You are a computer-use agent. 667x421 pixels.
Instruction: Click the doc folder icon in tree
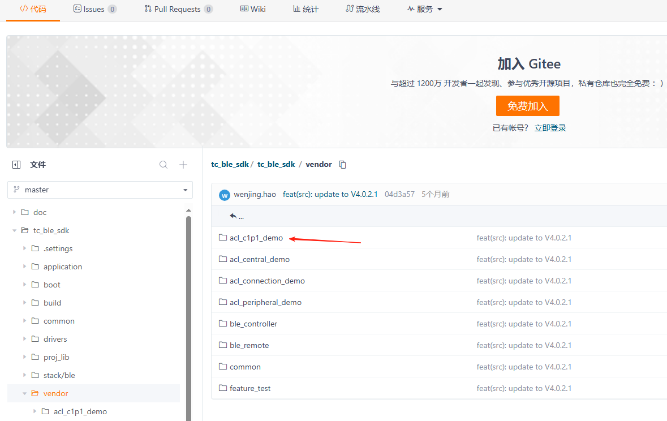25,212
